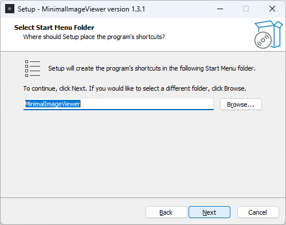Screen dimensions: 286x225
Task: Click the setup window title text
Action: (x=81, y=9)
